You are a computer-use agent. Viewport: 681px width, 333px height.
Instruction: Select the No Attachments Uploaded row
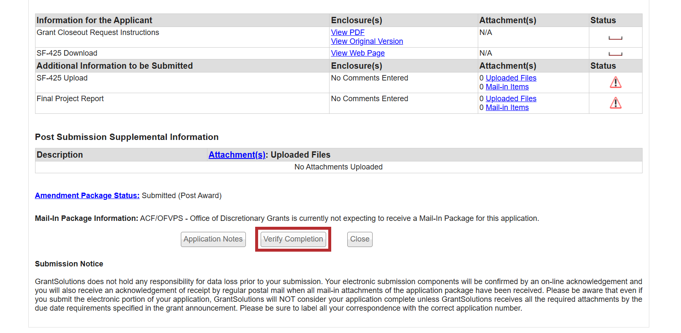tap(338, 167)
